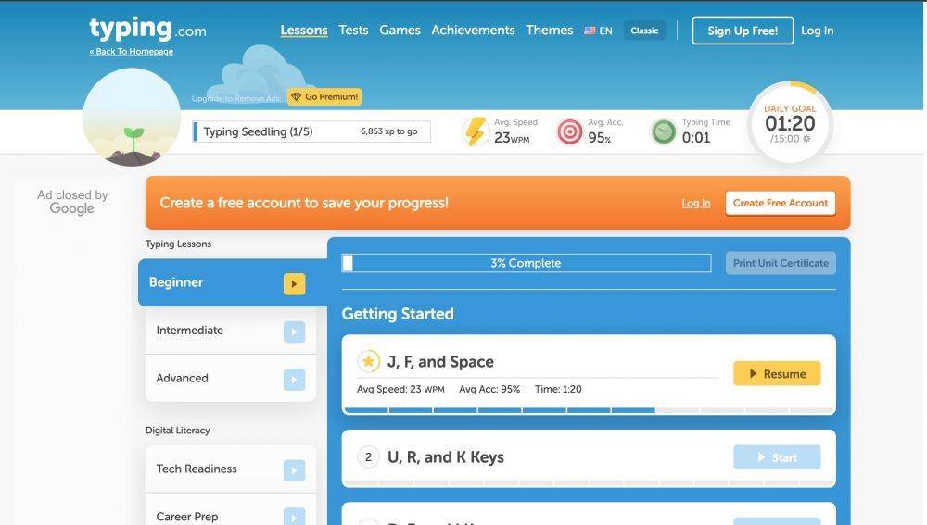Screen dimensions: 927x525
Task: Click Print Unit Certificate button
Action: point(781,263)
